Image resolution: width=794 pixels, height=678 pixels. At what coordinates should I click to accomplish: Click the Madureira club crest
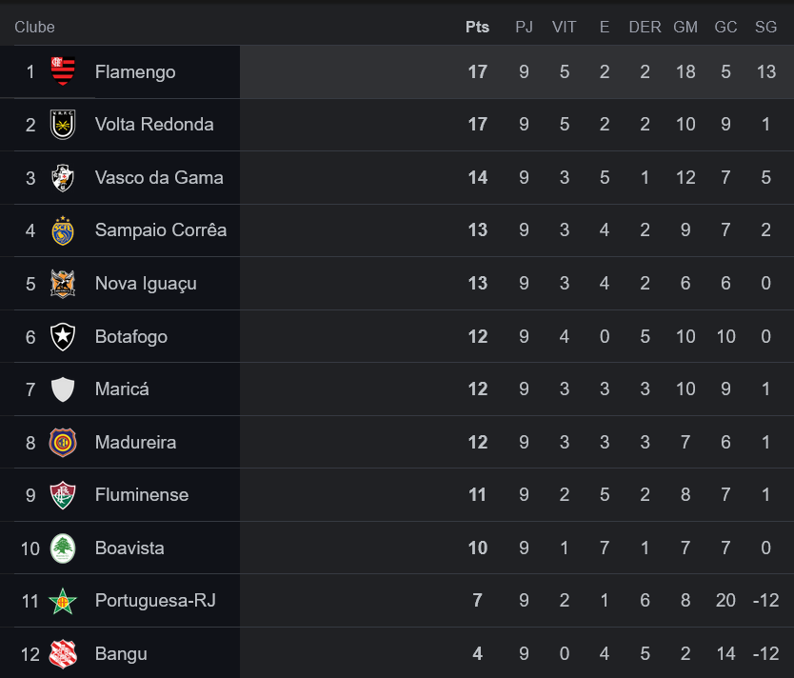click(63, 442)
